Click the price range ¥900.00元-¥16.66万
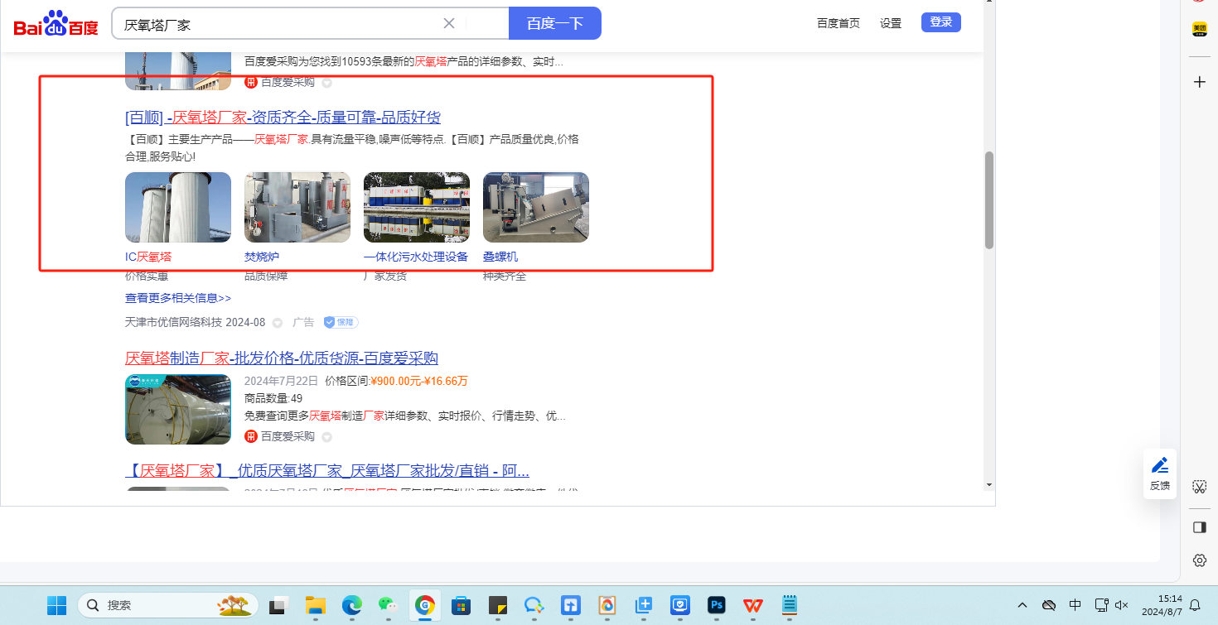The image size is (1218, 625). click(418, 381)
